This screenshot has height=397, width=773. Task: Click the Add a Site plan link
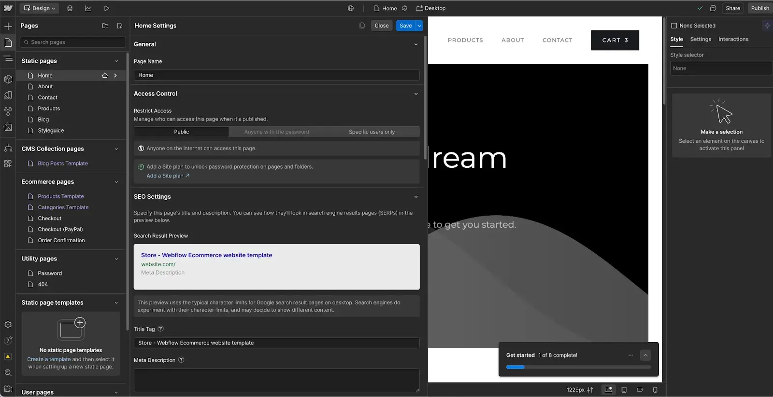coord(168,176)
